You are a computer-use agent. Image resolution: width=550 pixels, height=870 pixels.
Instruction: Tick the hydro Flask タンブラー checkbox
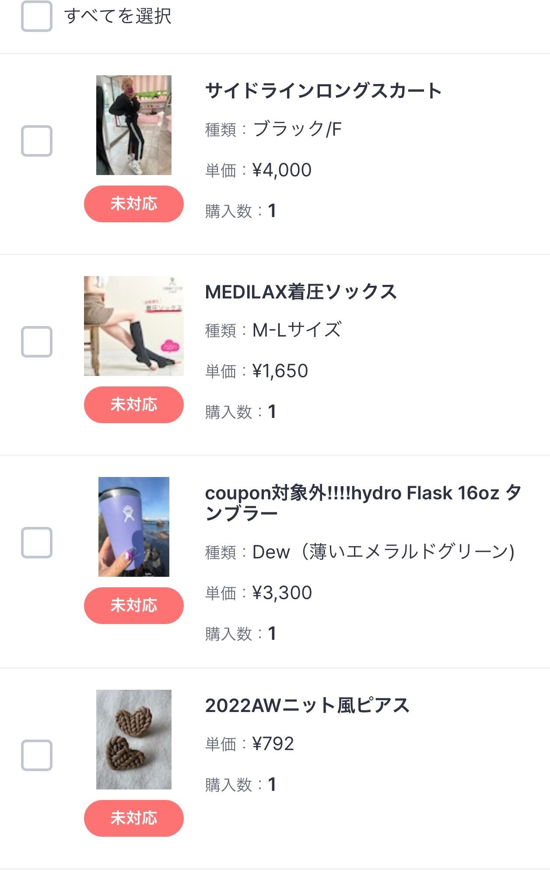click(x=37, y=543)
